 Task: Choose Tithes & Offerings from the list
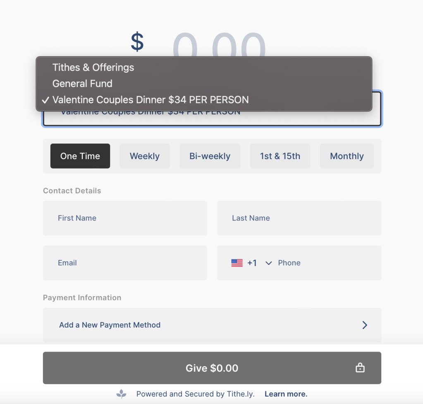(x=93, y=67)
